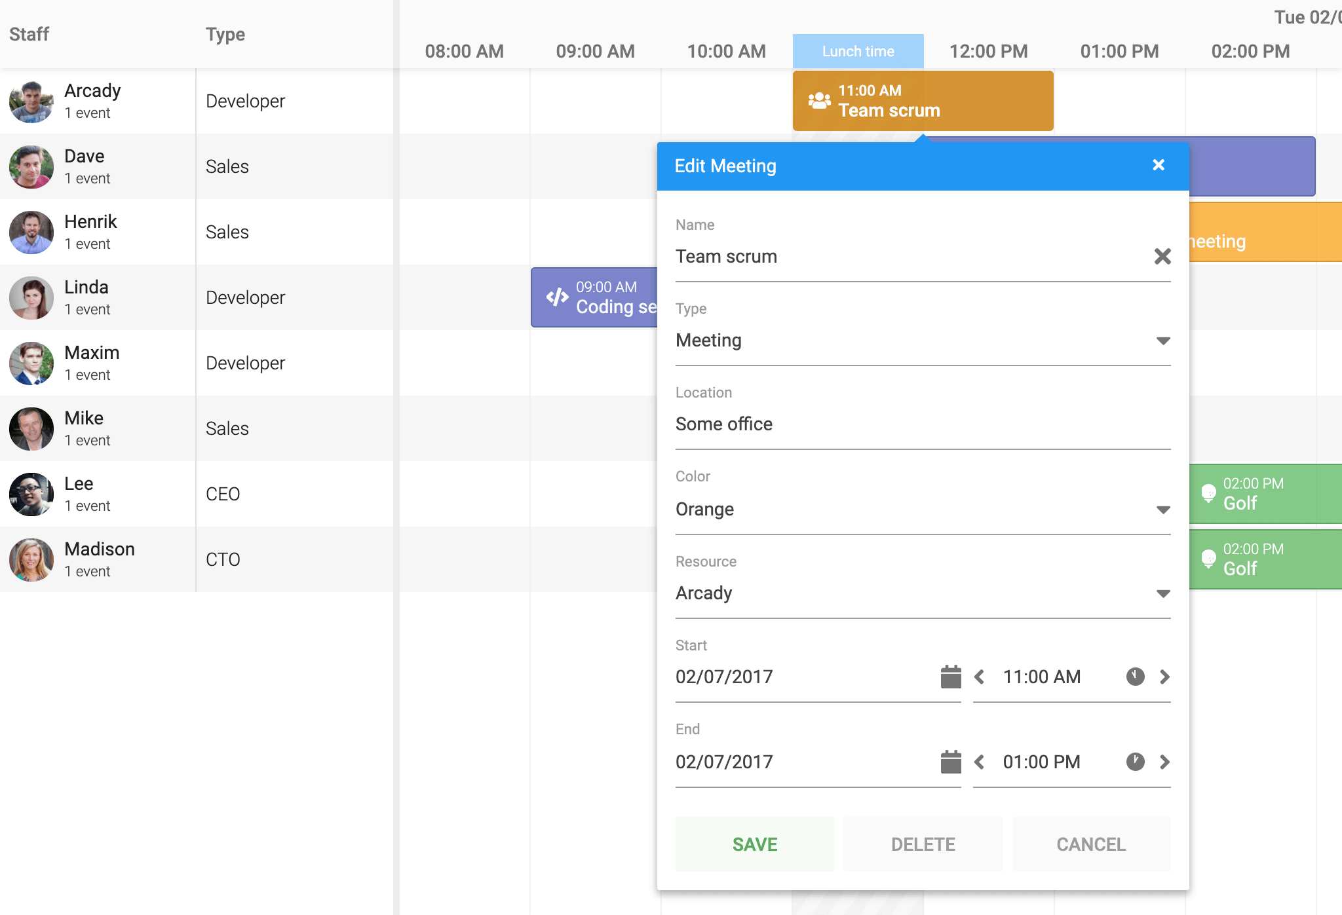Save the edited meeting
The height and width of the screenshot is (915, 1342).
[754, 844]
